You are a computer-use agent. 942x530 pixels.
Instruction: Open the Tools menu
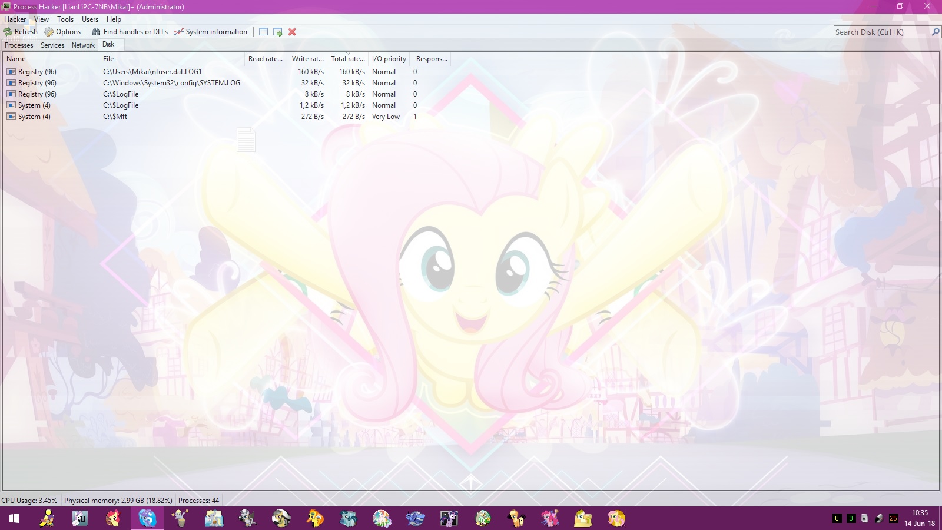click(65, 19)
